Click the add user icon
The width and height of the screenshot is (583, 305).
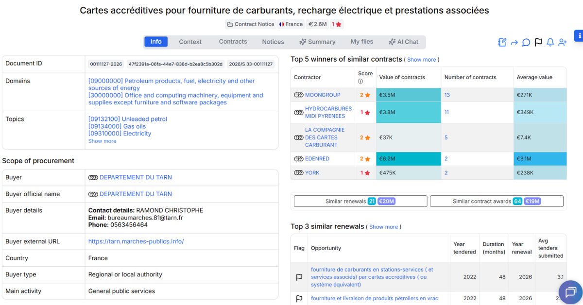tap(562, 42)
